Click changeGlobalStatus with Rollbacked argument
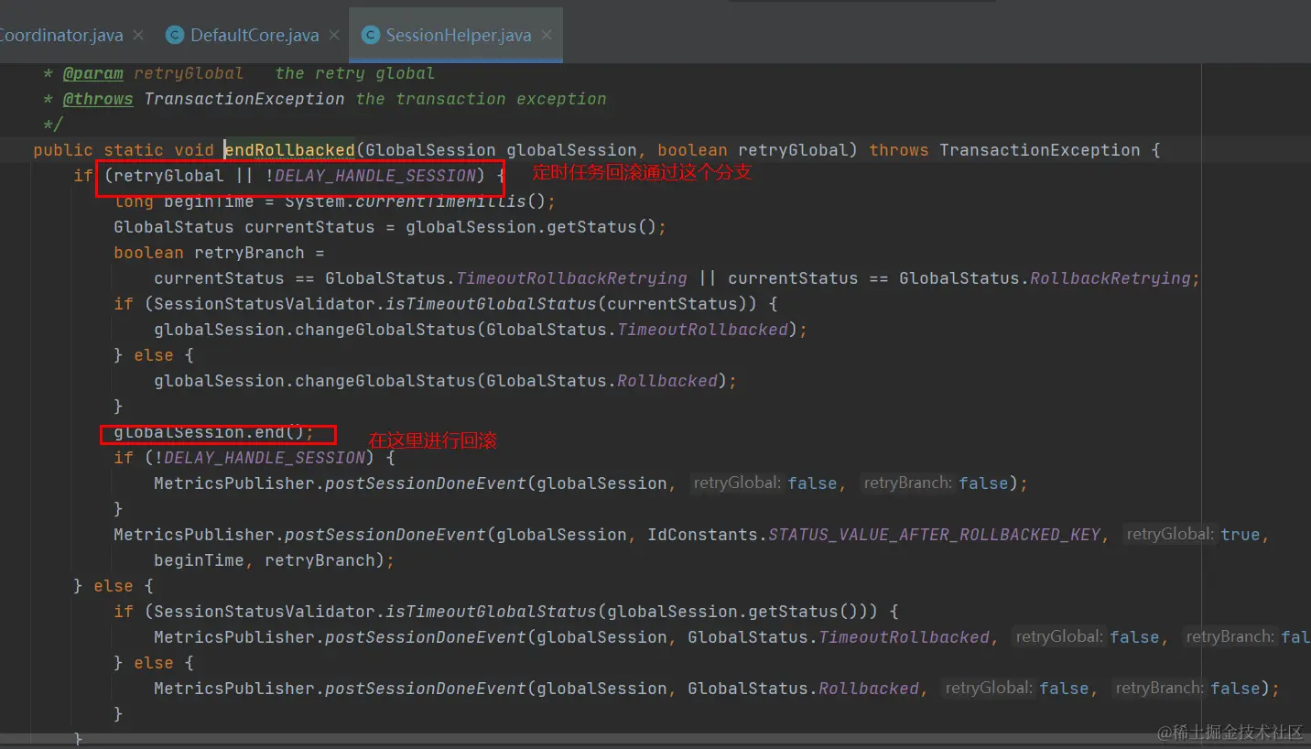The width and height of the screenshot is (1311, 749). 440,381
